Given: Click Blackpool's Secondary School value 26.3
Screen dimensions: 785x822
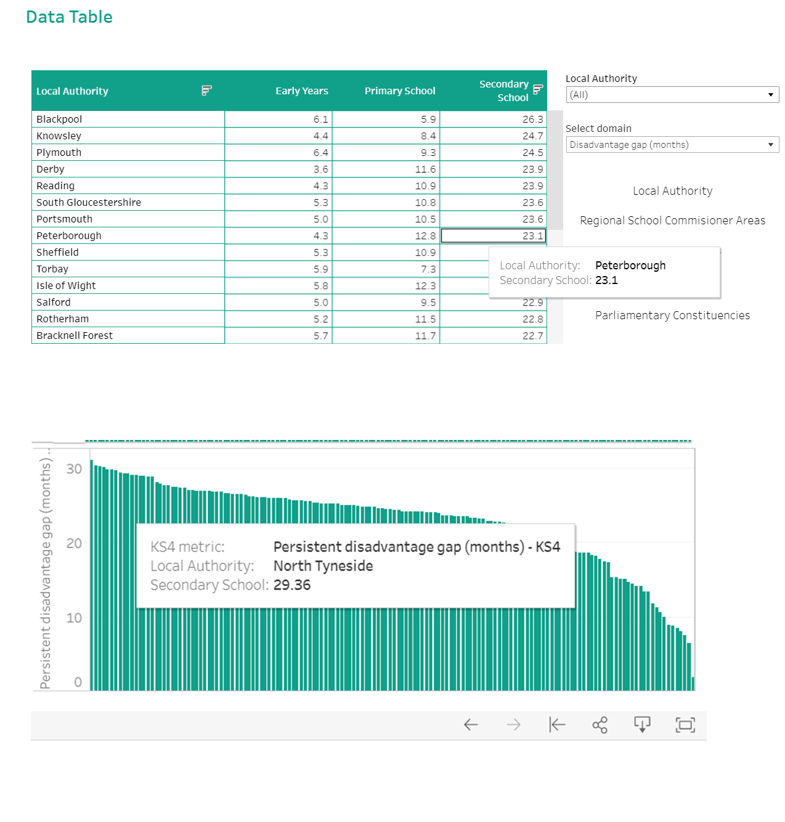Looking at the screenshot, I should tap(533, 120).
